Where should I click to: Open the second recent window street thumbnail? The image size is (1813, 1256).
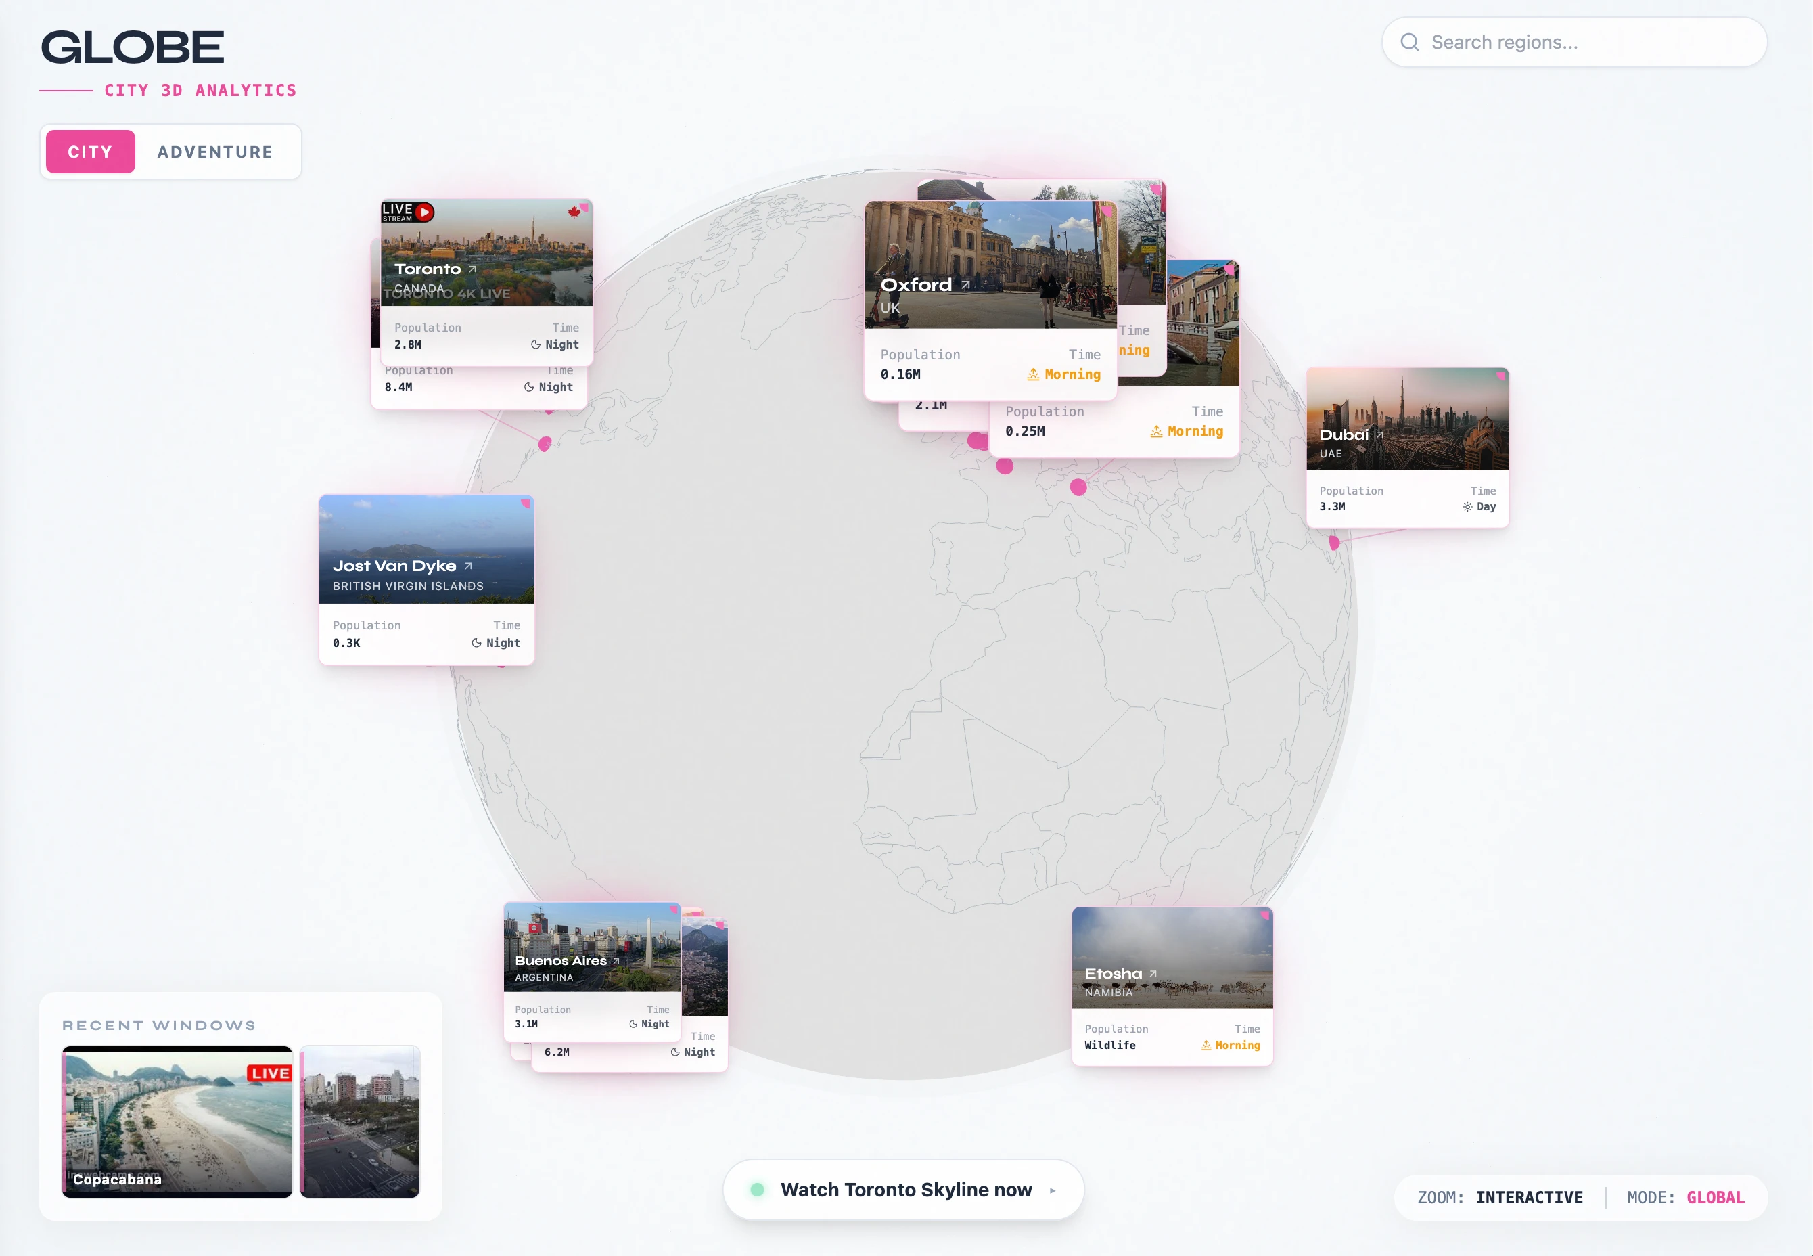tap(361, 1121)
